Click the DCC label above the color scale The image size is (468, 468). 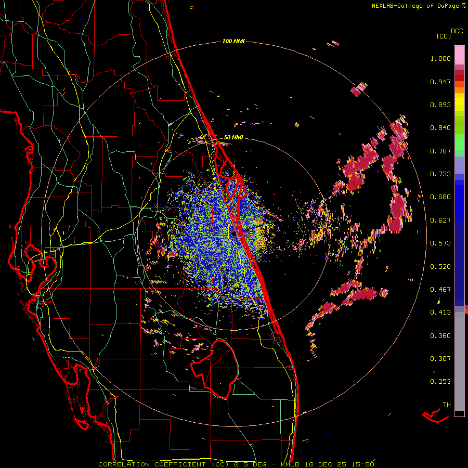pos(457,31)
